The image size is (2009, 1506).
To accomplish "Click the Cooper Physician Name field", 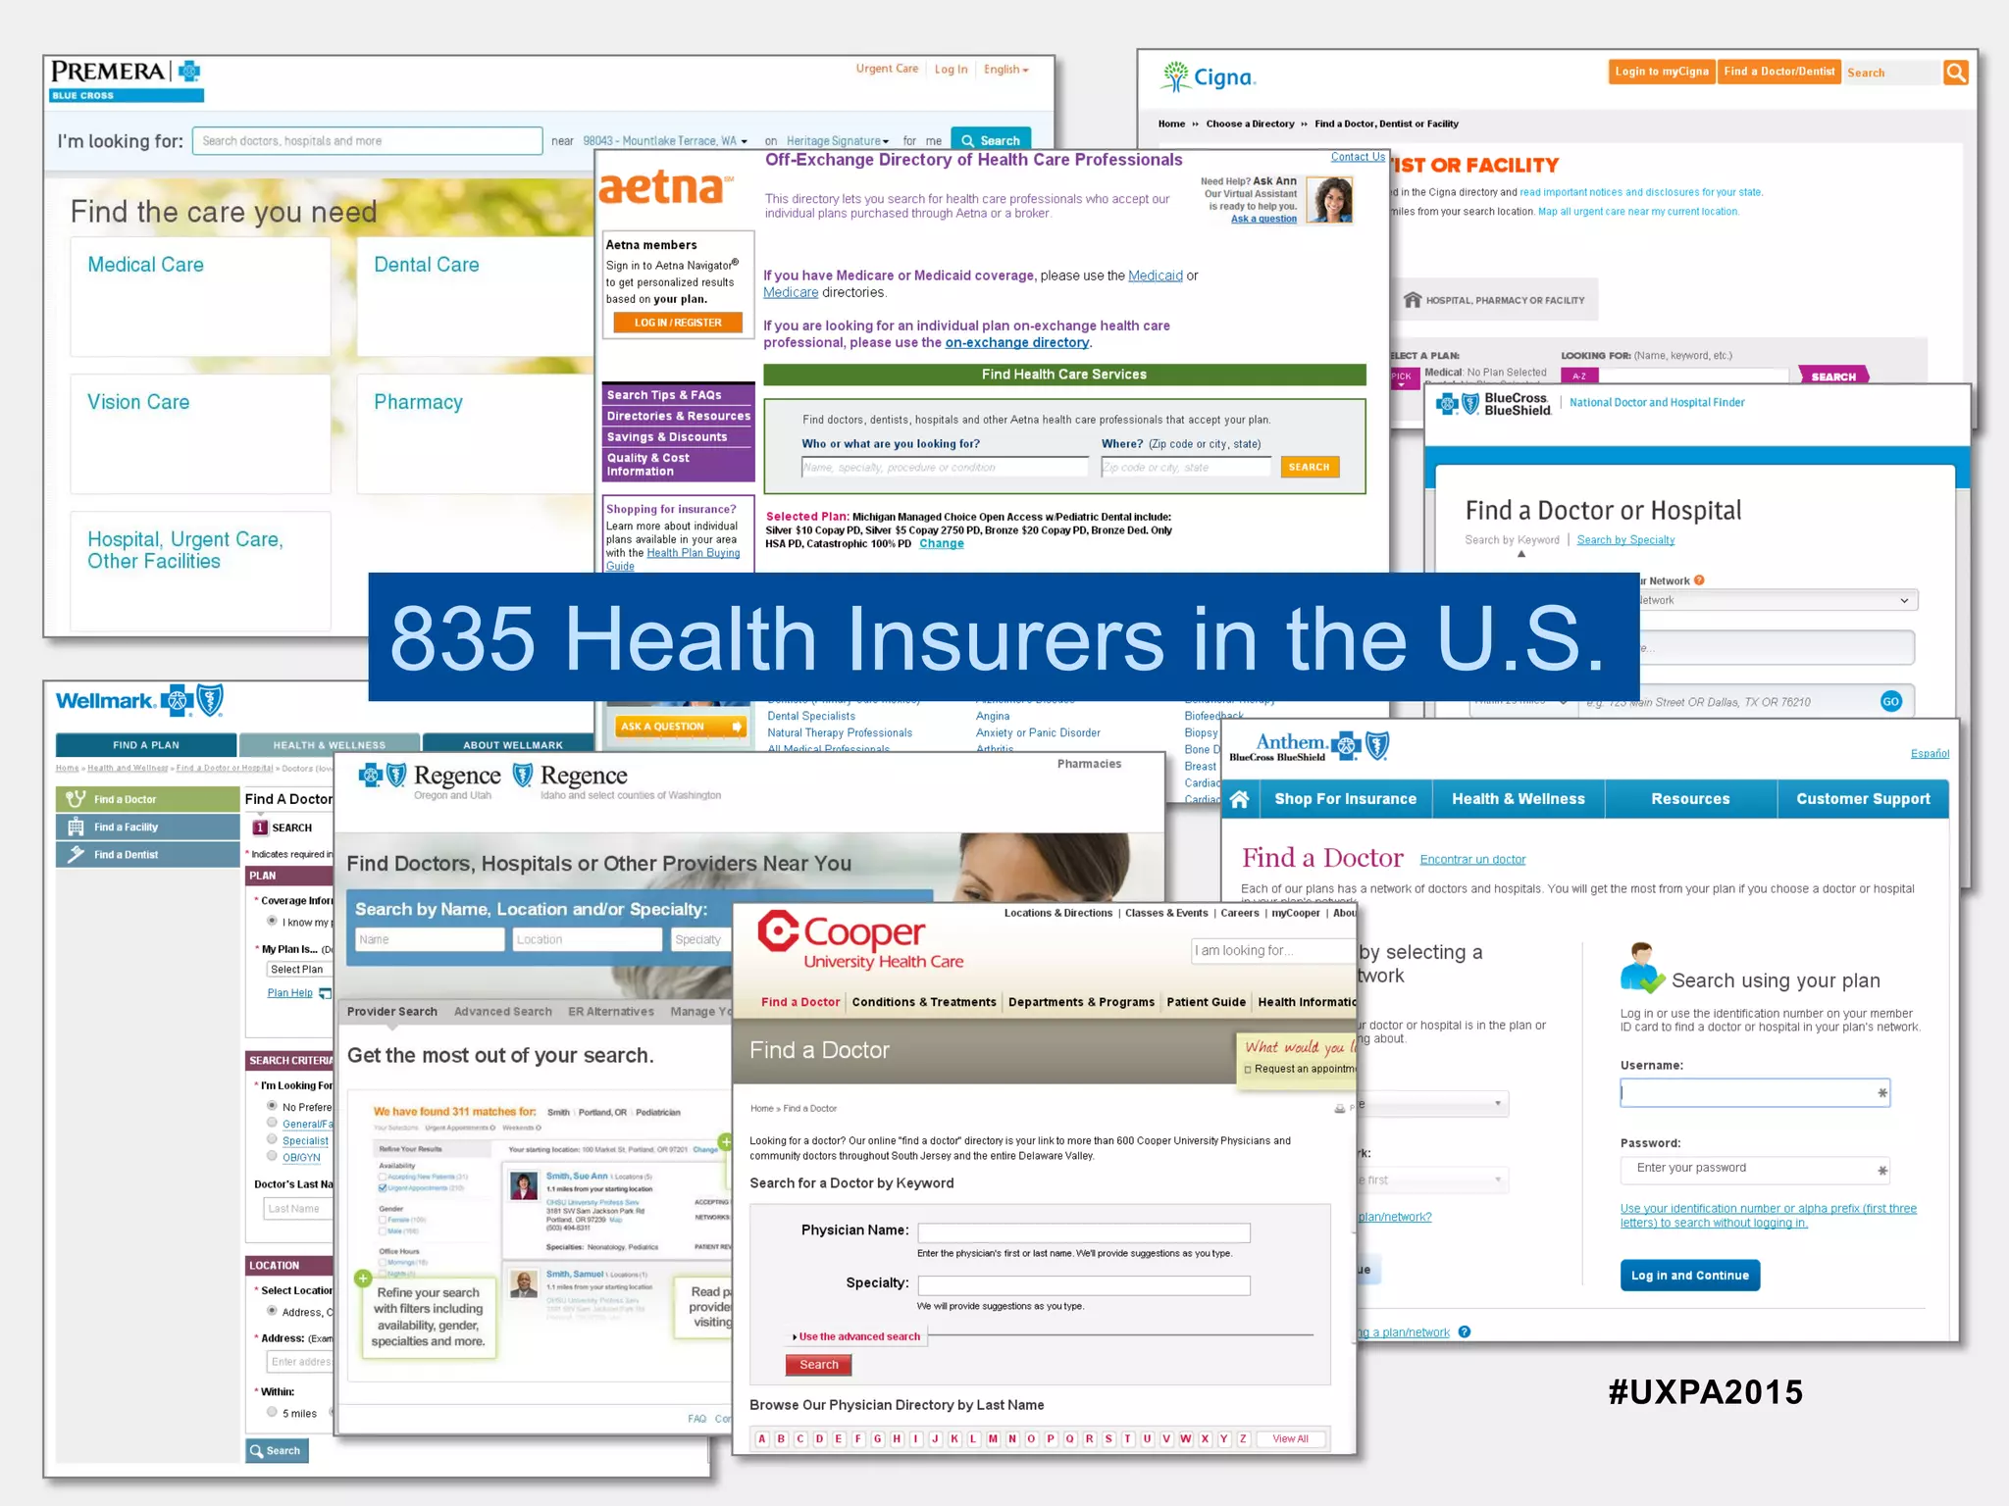I will (1084, 1232).
